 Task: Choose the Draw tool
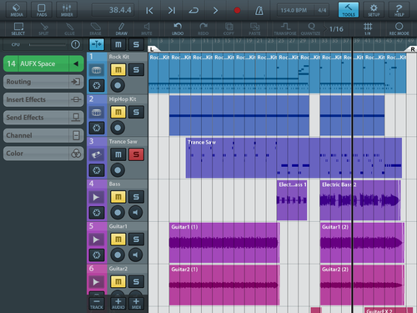tap(121, 29)
